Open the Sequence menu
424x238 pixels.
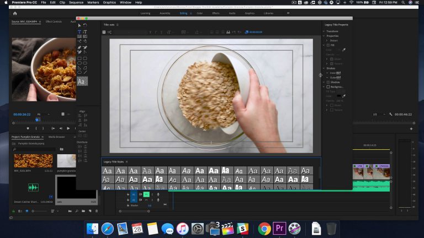(76, 2)
